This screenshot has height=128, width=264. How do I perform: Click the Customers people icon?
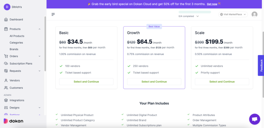[x=6, y=88]
